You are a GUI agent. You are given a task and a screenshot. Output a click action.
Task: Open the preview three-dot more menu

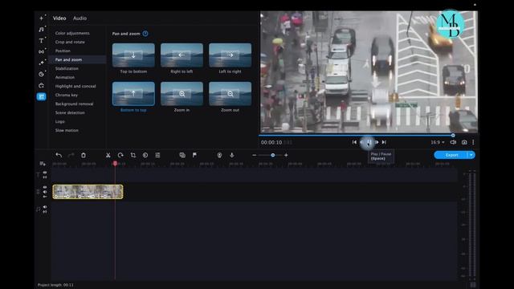473,142
